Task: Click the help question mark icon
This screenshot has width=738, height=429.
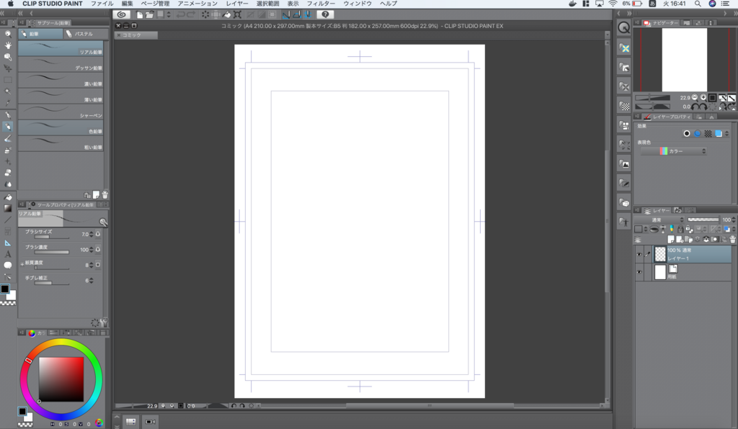Action: [325, 14]
